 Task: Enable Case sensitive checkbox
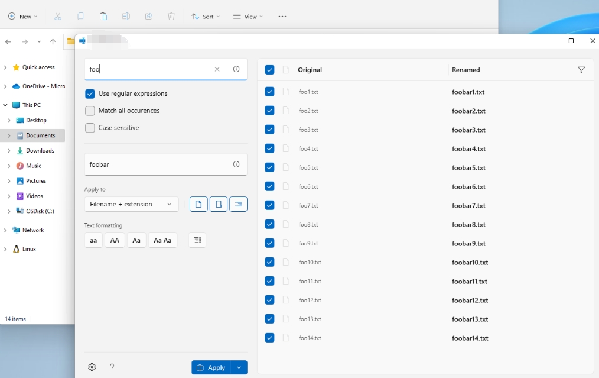pos(90,128)
